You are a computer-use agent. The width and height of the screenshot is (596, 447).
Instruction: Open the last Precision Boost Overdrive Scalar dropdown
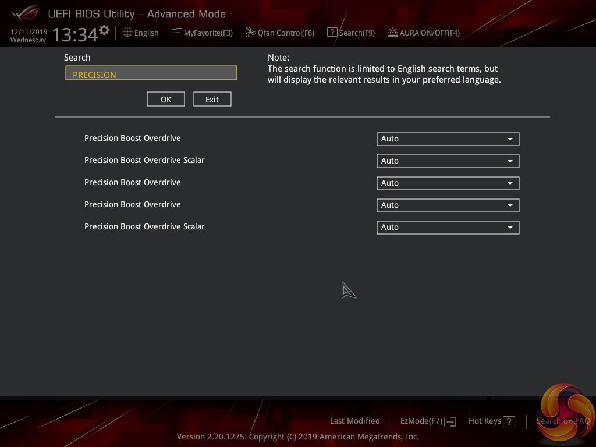pos(448,228)
